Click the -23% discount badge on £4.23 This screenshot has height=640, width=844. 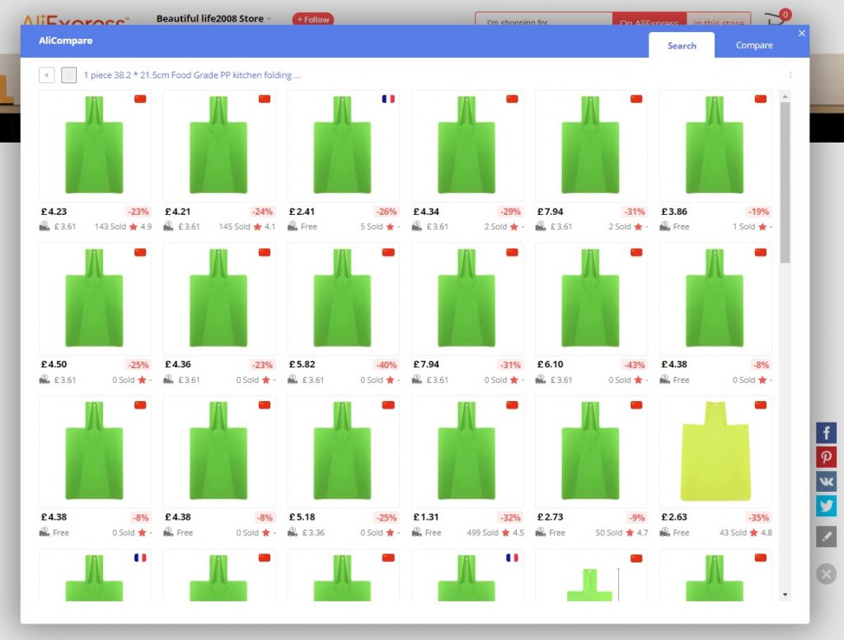(x=138, y=212)
